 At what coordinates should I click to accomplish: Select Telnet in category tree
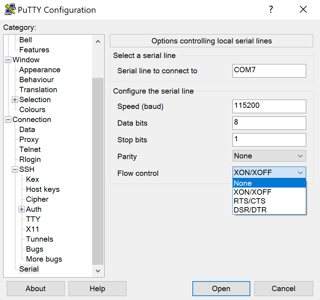pyautogui.click(x=30, y=149)
